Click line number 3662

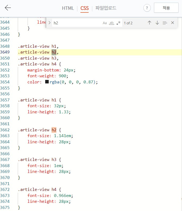tap(5, 130)
